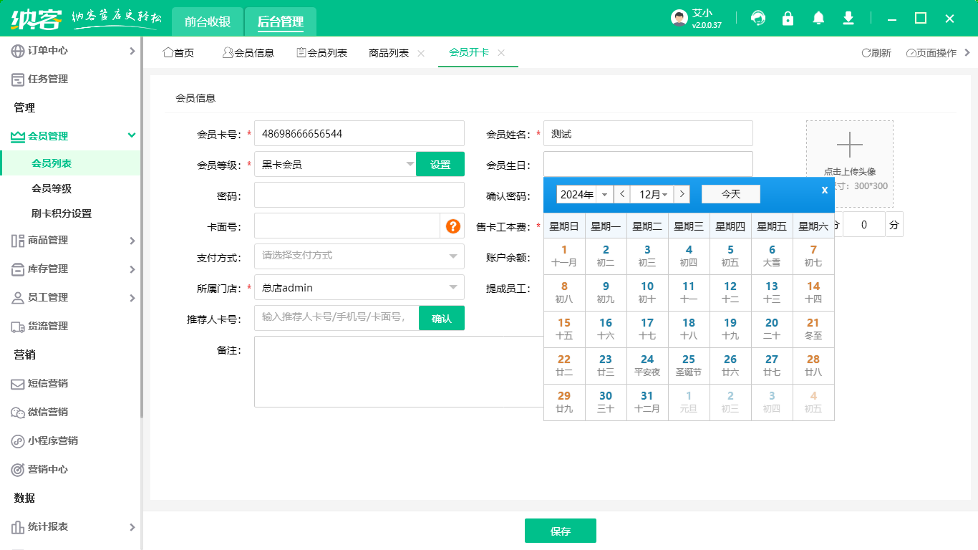Click the lock screen icon

coord(788,19)
